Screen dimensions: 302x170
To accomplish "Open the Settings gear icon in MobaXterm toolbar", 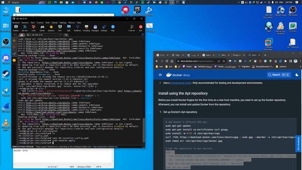I will coord(104,28).
